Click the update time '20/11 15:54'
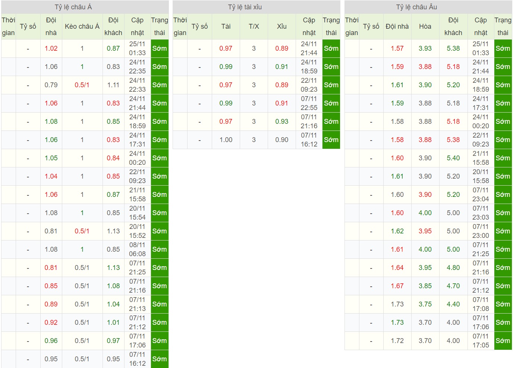 pyautogui.click(x=137, y=213)
